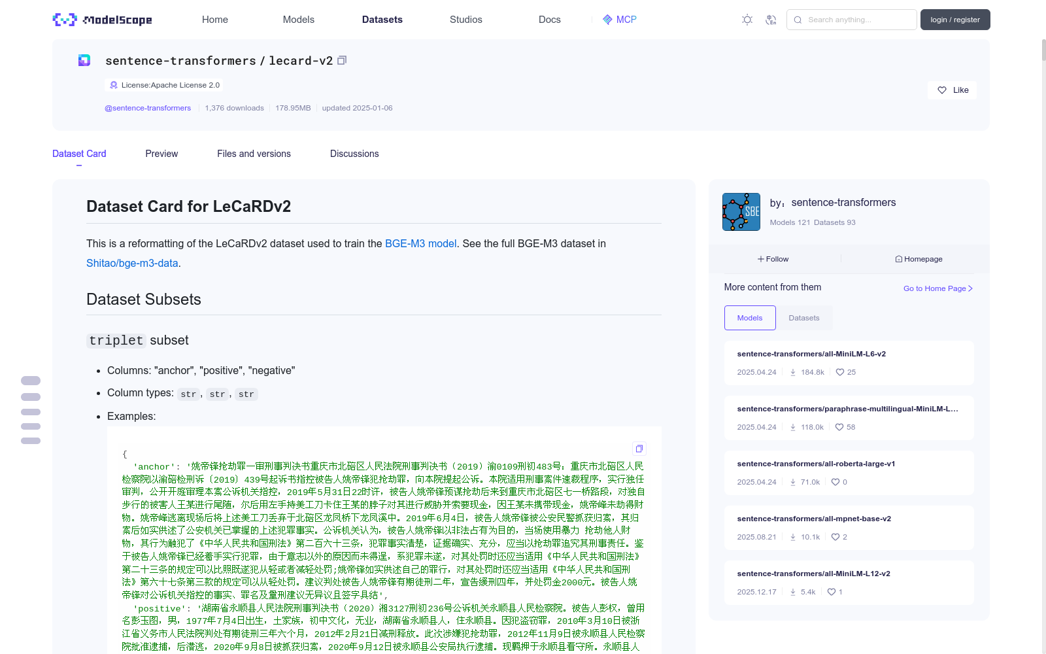This screenshot has width=1046, height=654.
Task: Click heart icon on all-roberta-large-v1 card
Action: [835, 482]
